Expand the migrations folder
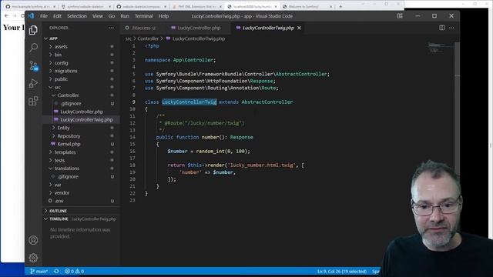The height and width of the screenshot is (277, 493). (81, 71)
